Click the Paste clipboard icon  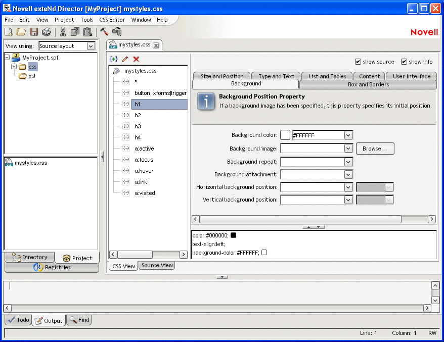point(88,32)
